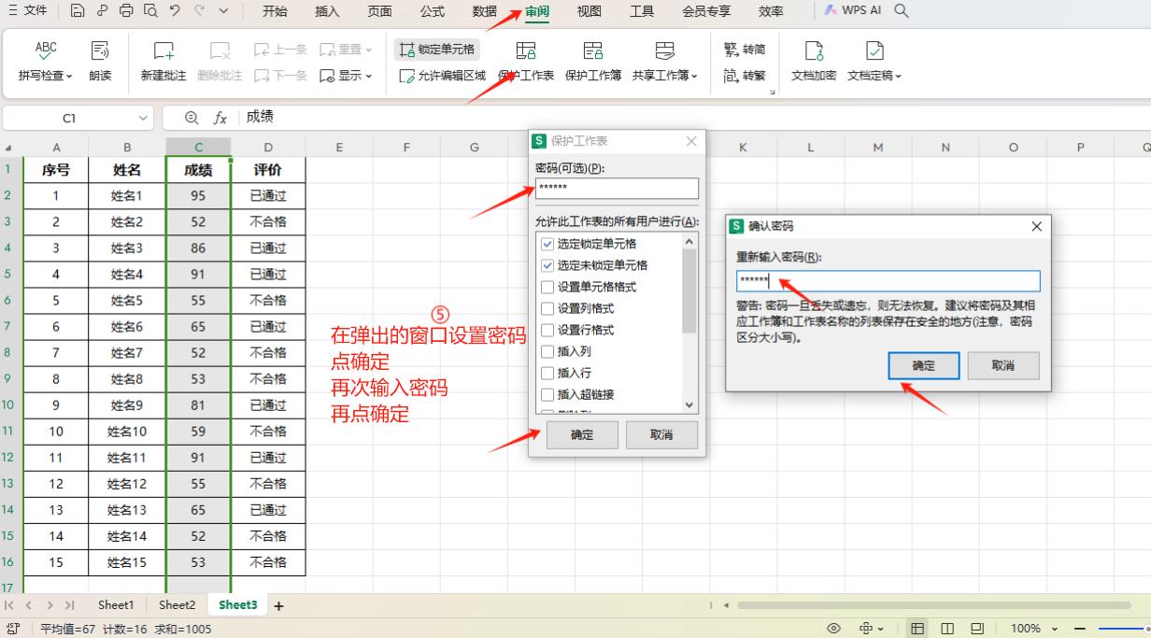Go to next comment with 下一条
Image resolution: width=1151 pixels, height=638 pixels.
click(x=280, y=76)
